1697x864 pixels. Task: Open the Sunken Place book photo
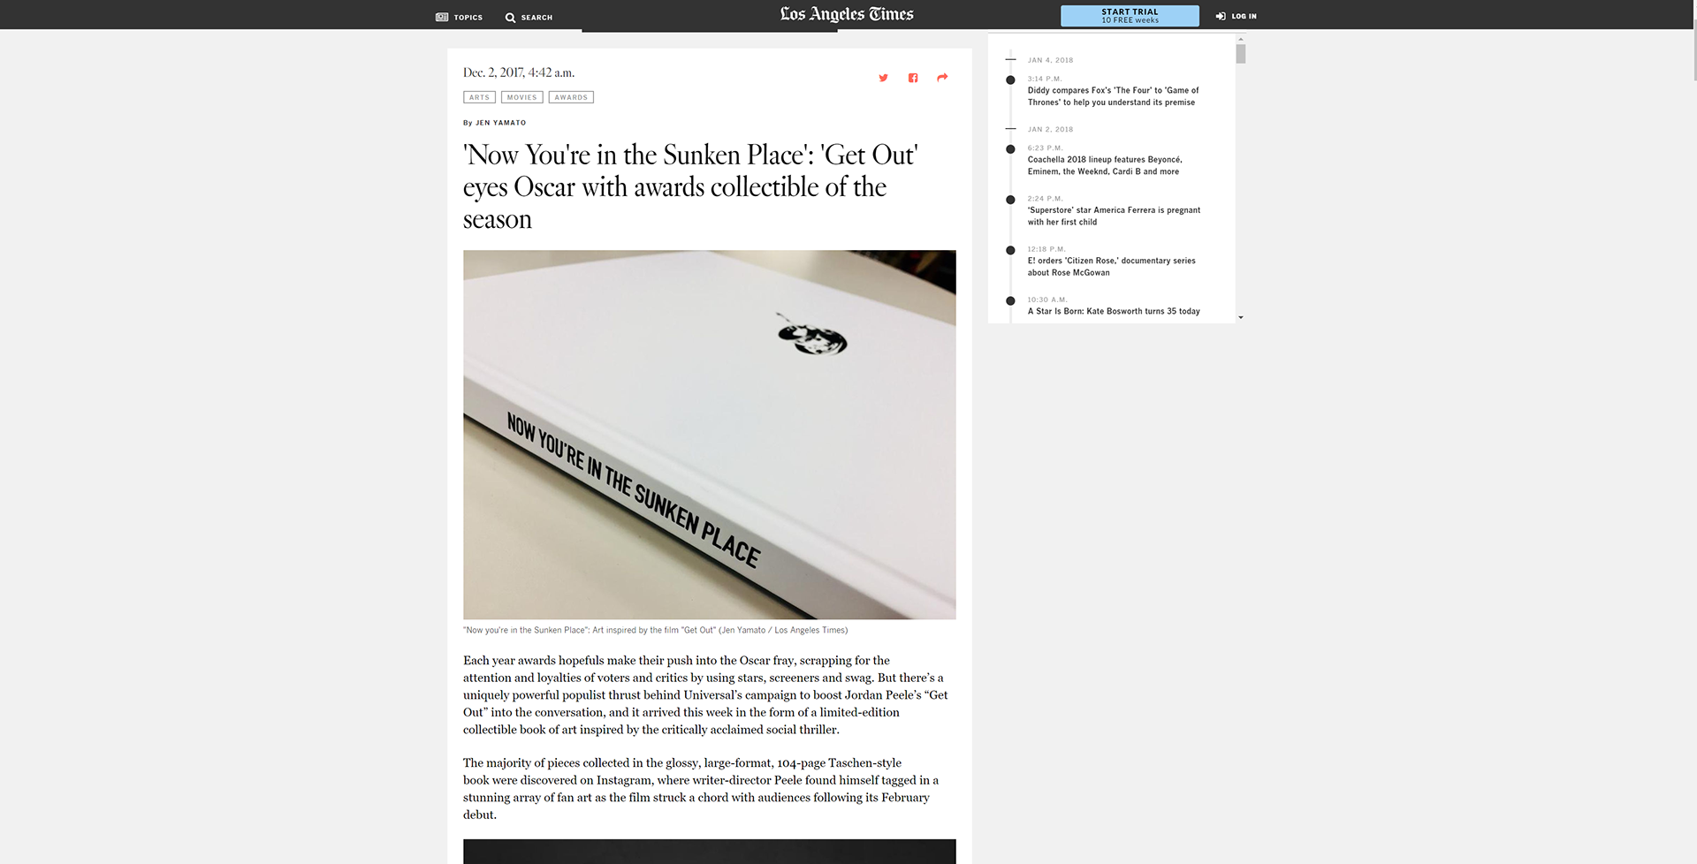tap(709, 435)
